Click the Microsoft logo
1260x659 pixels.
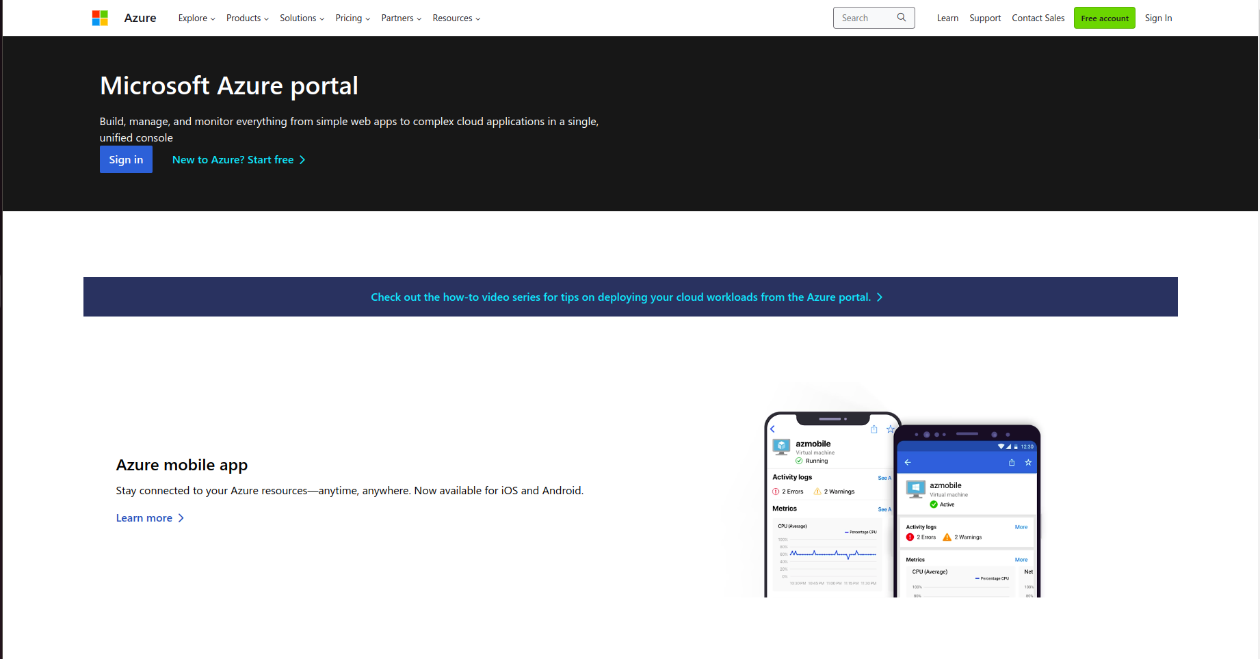point(100,18)
